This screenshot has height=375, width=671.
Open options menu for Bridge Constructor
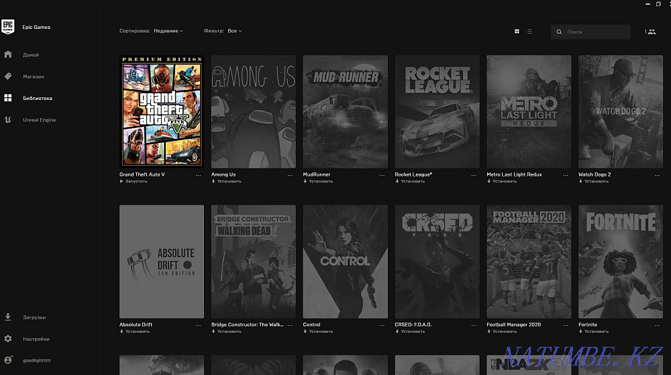(290, 325)
